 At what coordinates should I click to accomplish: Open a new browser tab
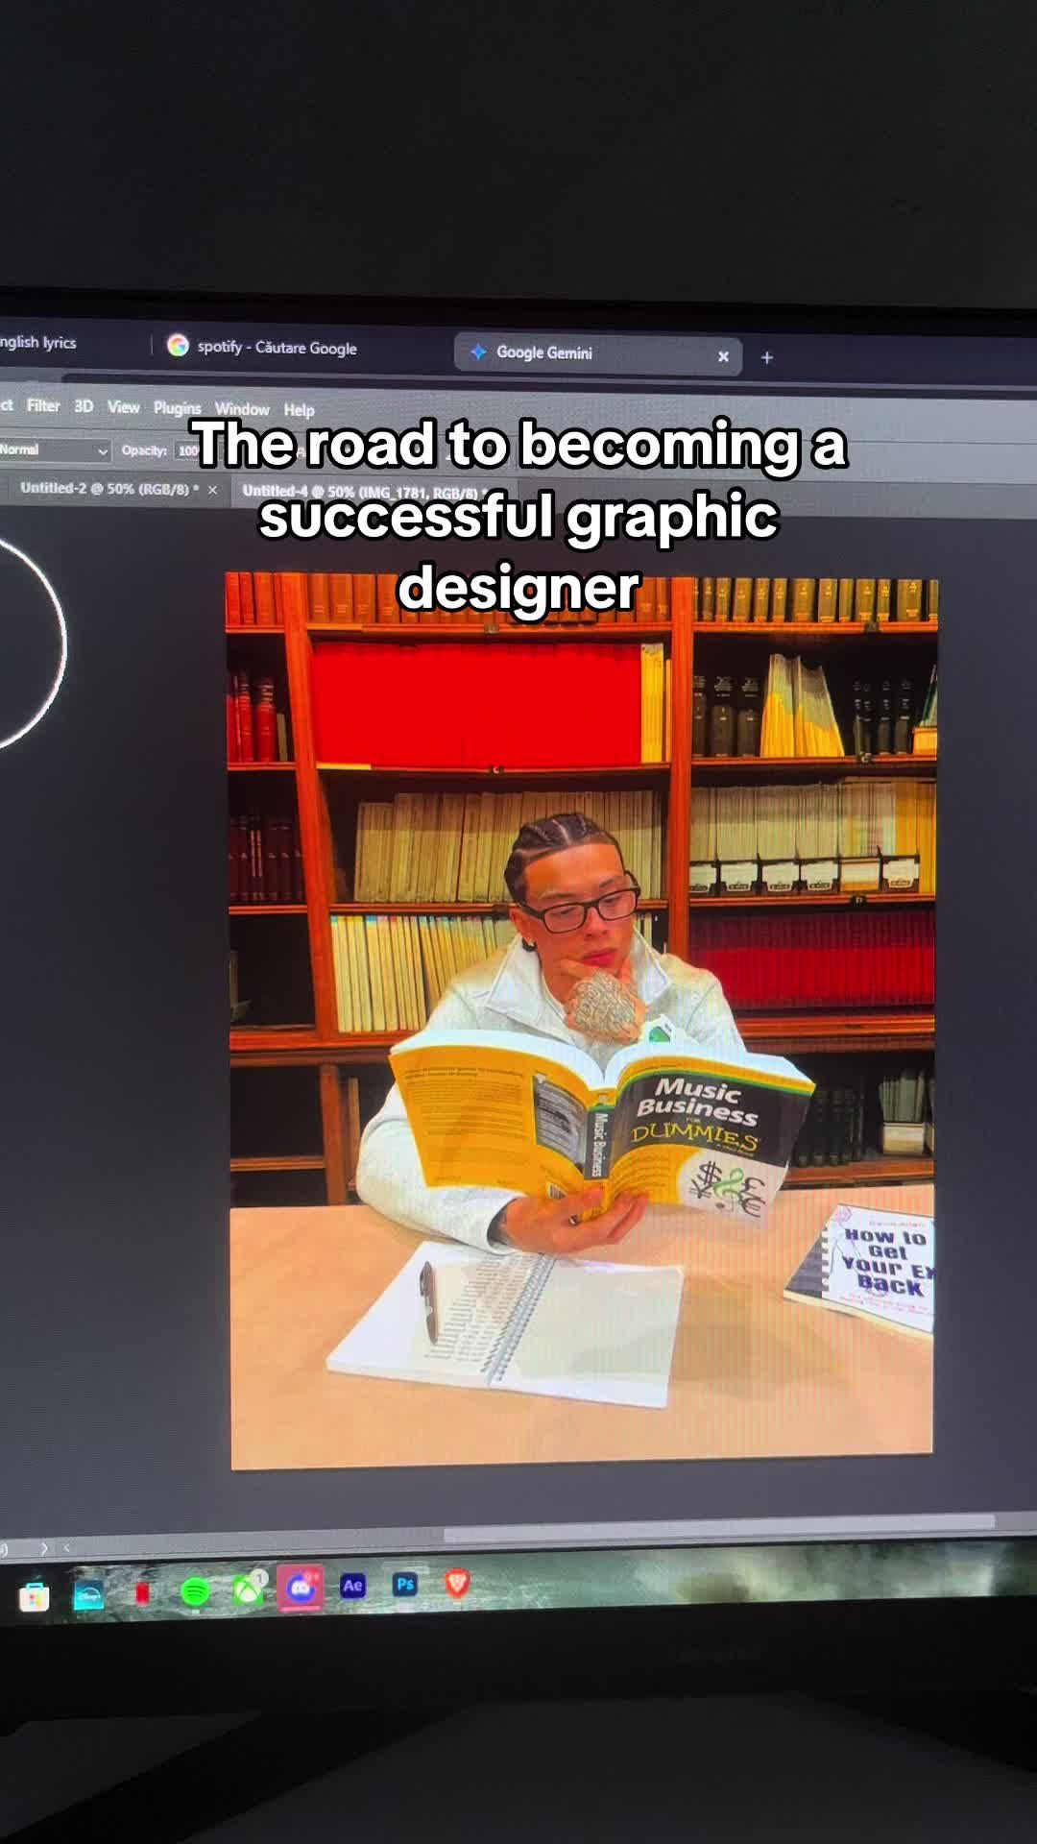766,357
